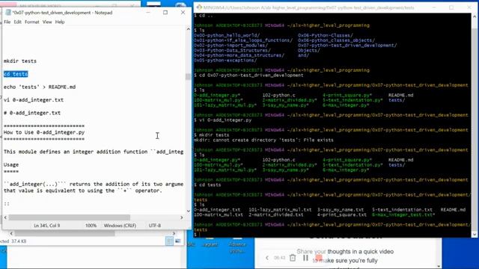The width and height of the screenshot is (479, 269).
Task: Click the Notepad vertical scrollbar thumb
Action: click(x=188, y=76)
